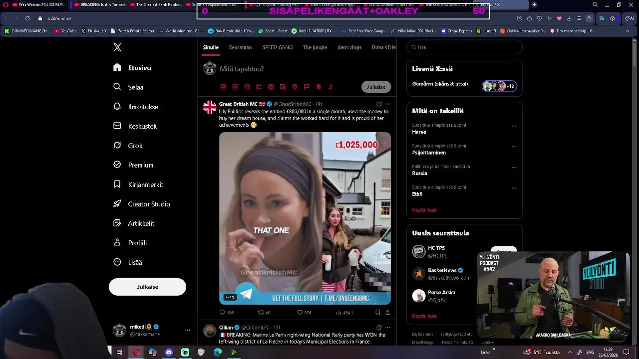Open the Etusivu home page
The image size is (639, 359).
click(x=132, y=68)
